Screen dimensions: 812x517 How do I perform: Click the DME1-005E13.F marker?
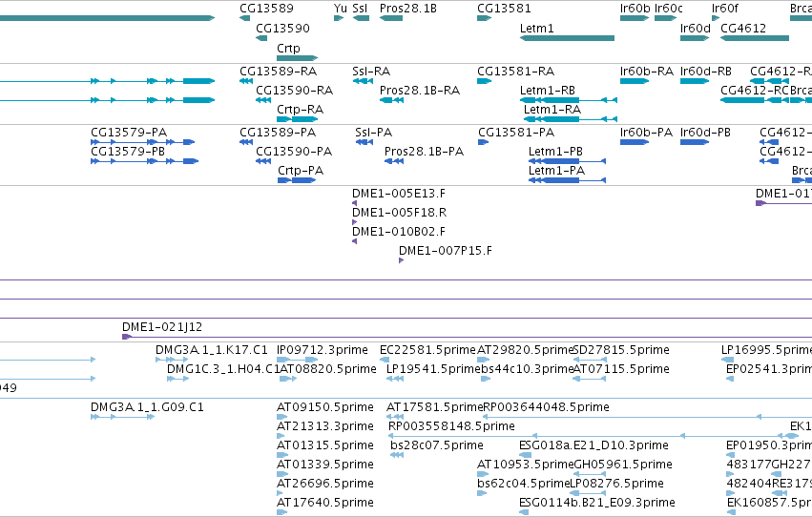click(x=354, y=203)
